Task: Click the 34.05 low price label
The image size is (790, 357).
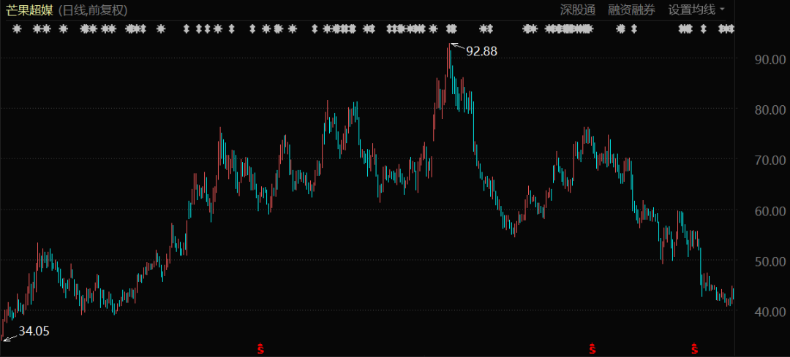Action: 34,331
